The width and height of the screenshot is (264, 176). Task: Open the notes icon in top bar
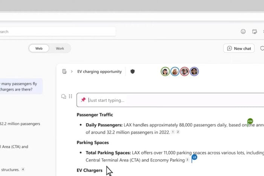255,32
